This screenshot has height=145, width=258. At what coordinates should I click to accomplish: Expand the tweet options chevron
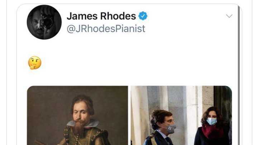tap(229, 16)
